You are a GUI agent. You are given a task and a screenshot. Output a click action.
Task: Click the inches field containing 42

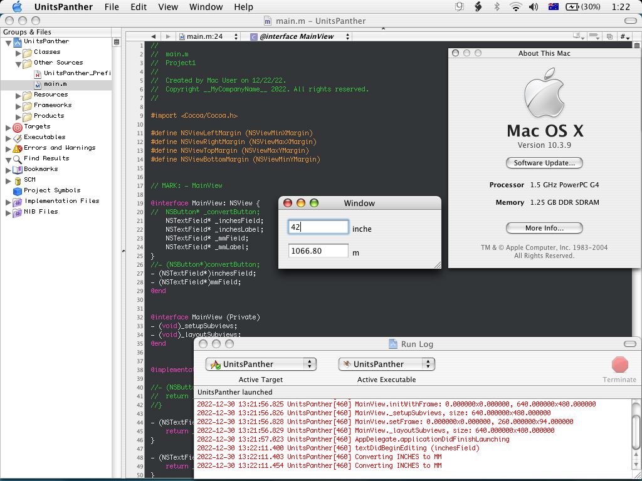tap(318, 227)
